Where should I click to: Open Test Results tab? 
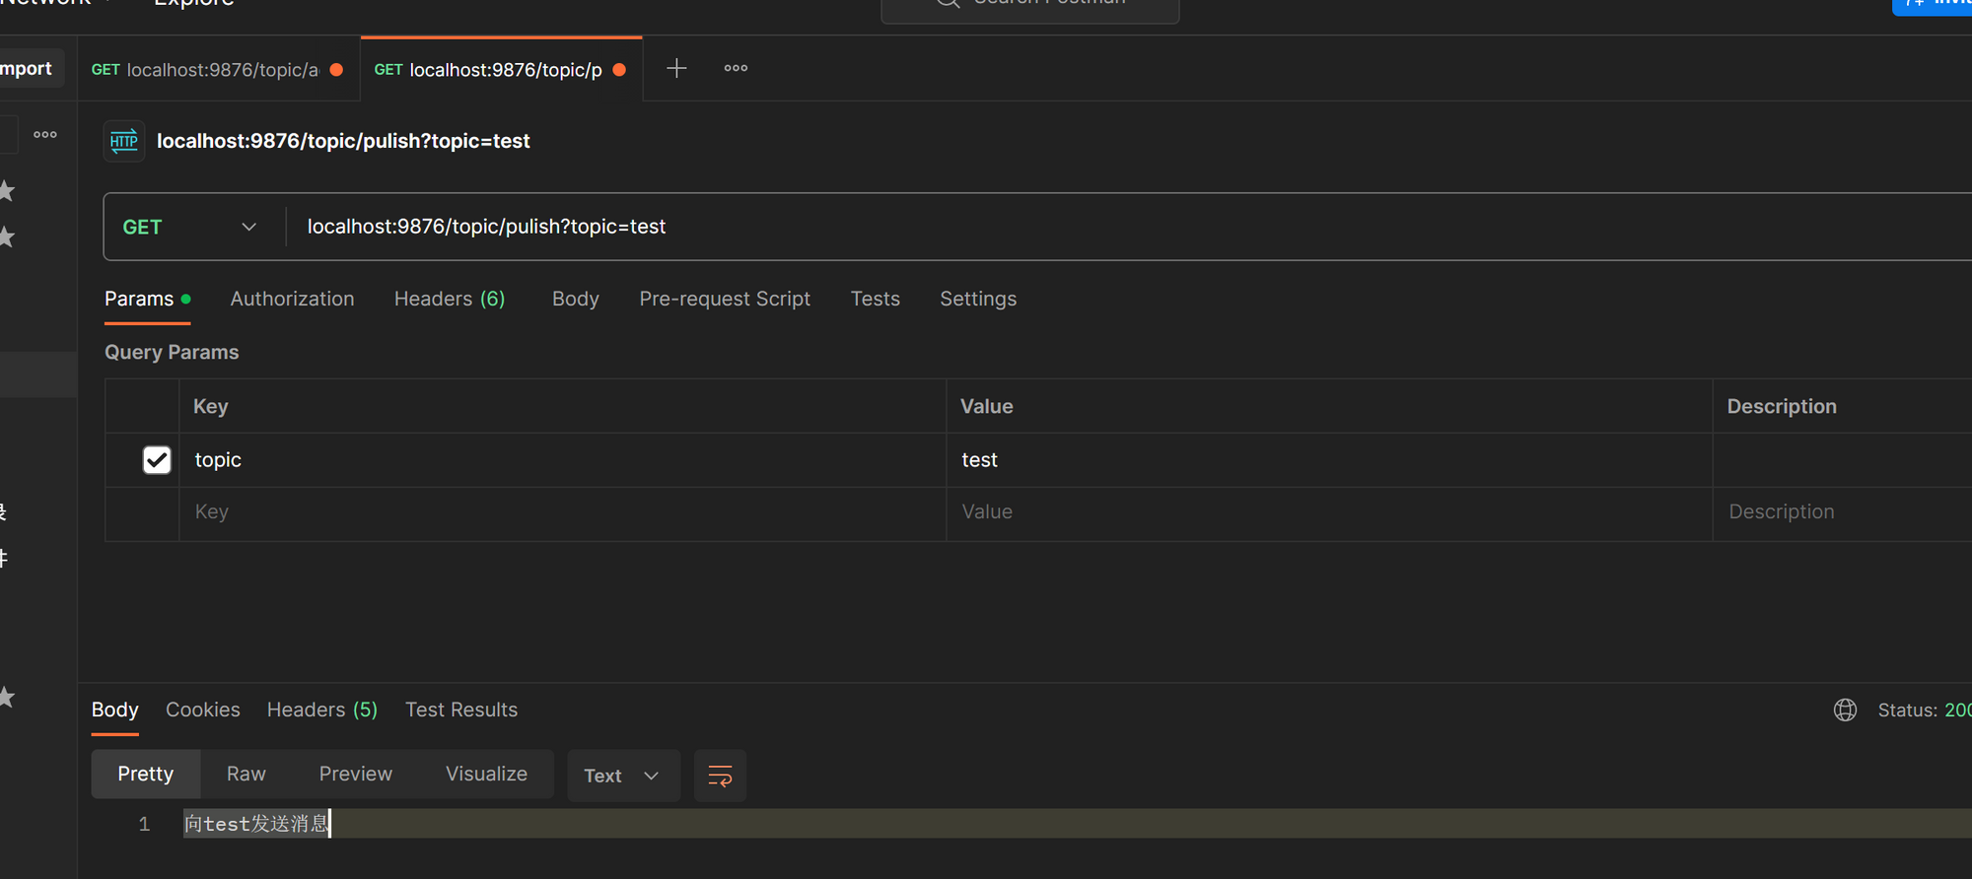461,710
